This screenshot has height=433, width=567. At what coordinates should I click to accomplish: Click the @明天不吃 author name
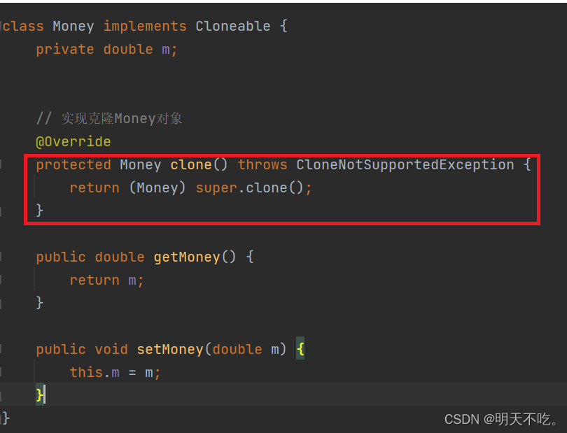(519, 419)
